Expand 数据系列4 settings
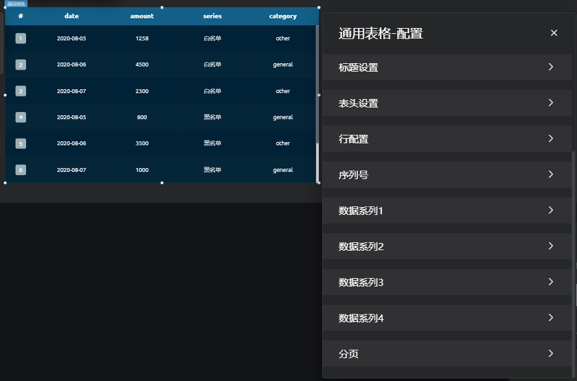This screenshot has height=381, width=577. (x=447, y=318)
